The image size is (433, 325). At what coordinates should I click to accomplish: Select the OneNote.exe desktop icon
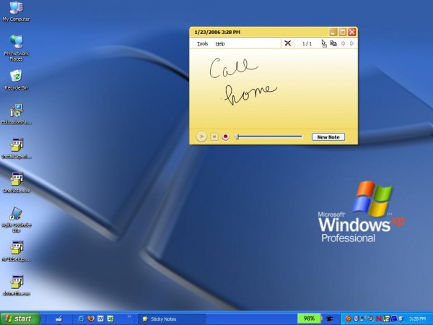pos(17,183)
